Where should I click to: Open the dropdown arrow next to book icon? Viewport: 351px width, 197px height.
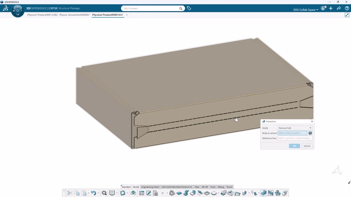[117, 193]
